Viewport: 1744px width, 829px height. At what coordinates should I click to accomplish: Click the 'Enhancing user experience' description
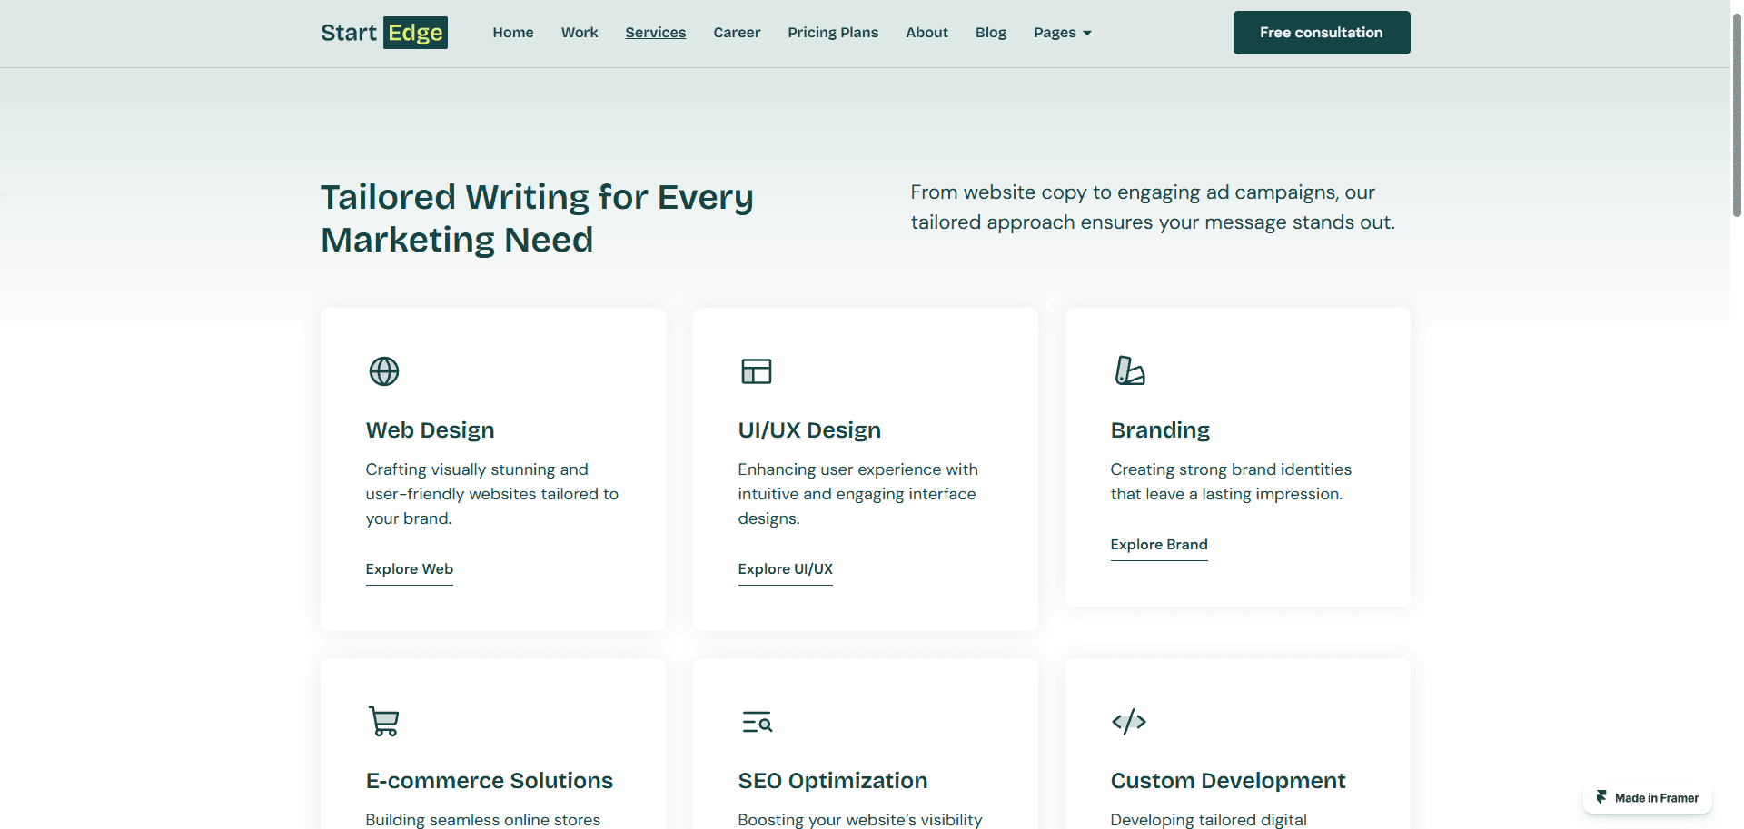pyautogui.click(x=858, y=494)
